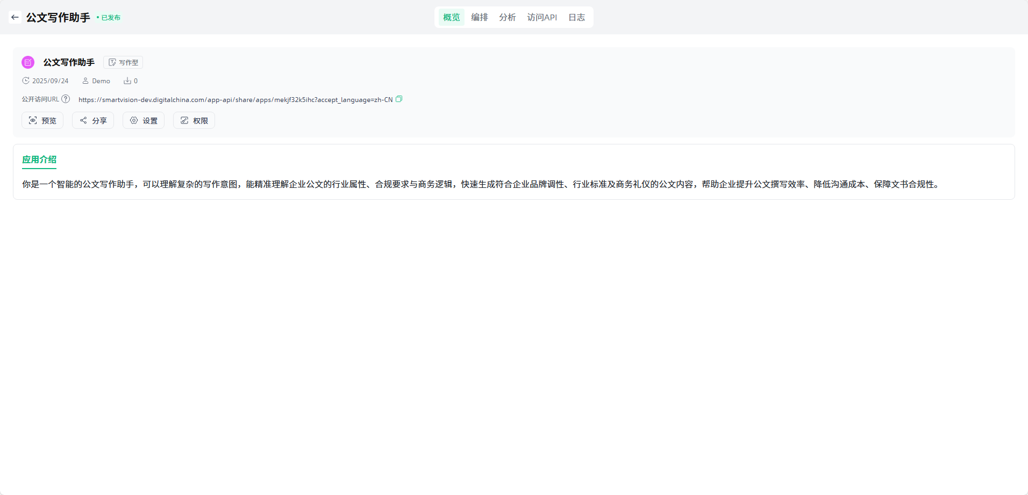Screen dimensions: 1028x495
Task: Click the download count icon
Action: point(127,81)
